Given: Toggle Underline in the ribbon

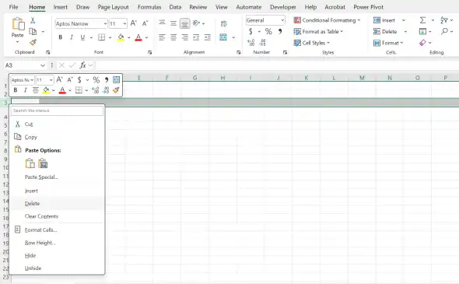Looking at the screenshot, I should click(x=82, y=37).
